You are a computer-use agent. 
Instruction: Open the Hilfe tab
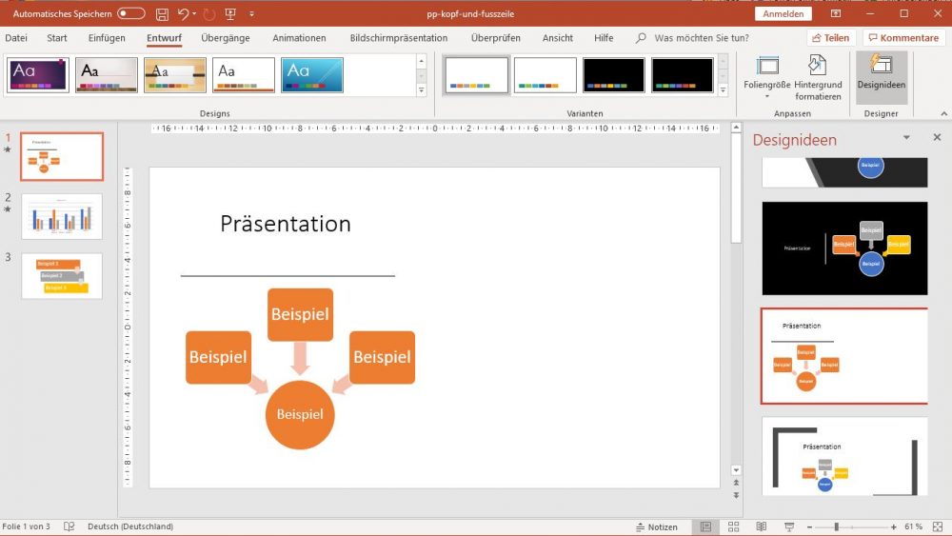604,38
